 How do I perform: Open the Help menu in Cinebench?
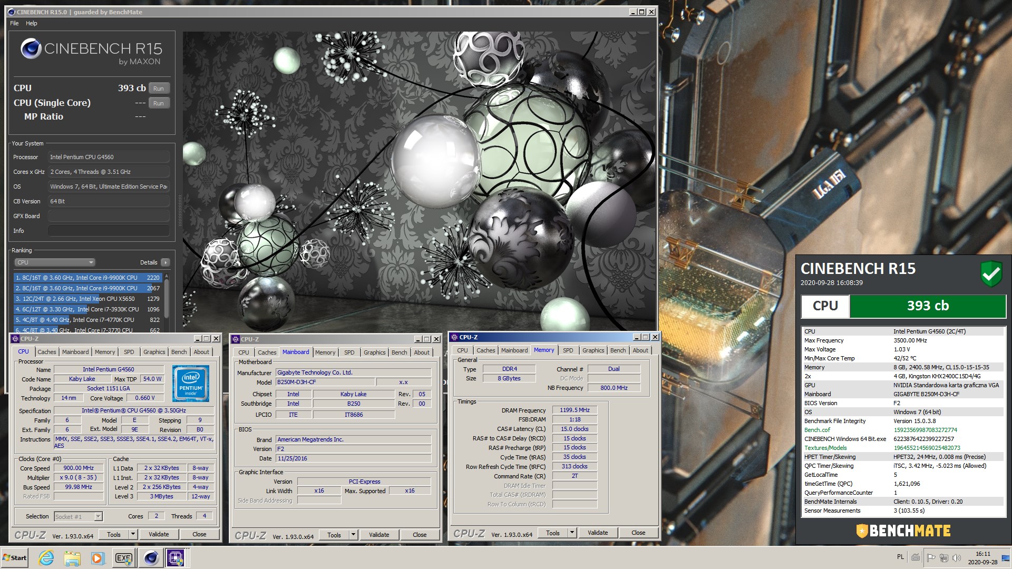(32, 23)
